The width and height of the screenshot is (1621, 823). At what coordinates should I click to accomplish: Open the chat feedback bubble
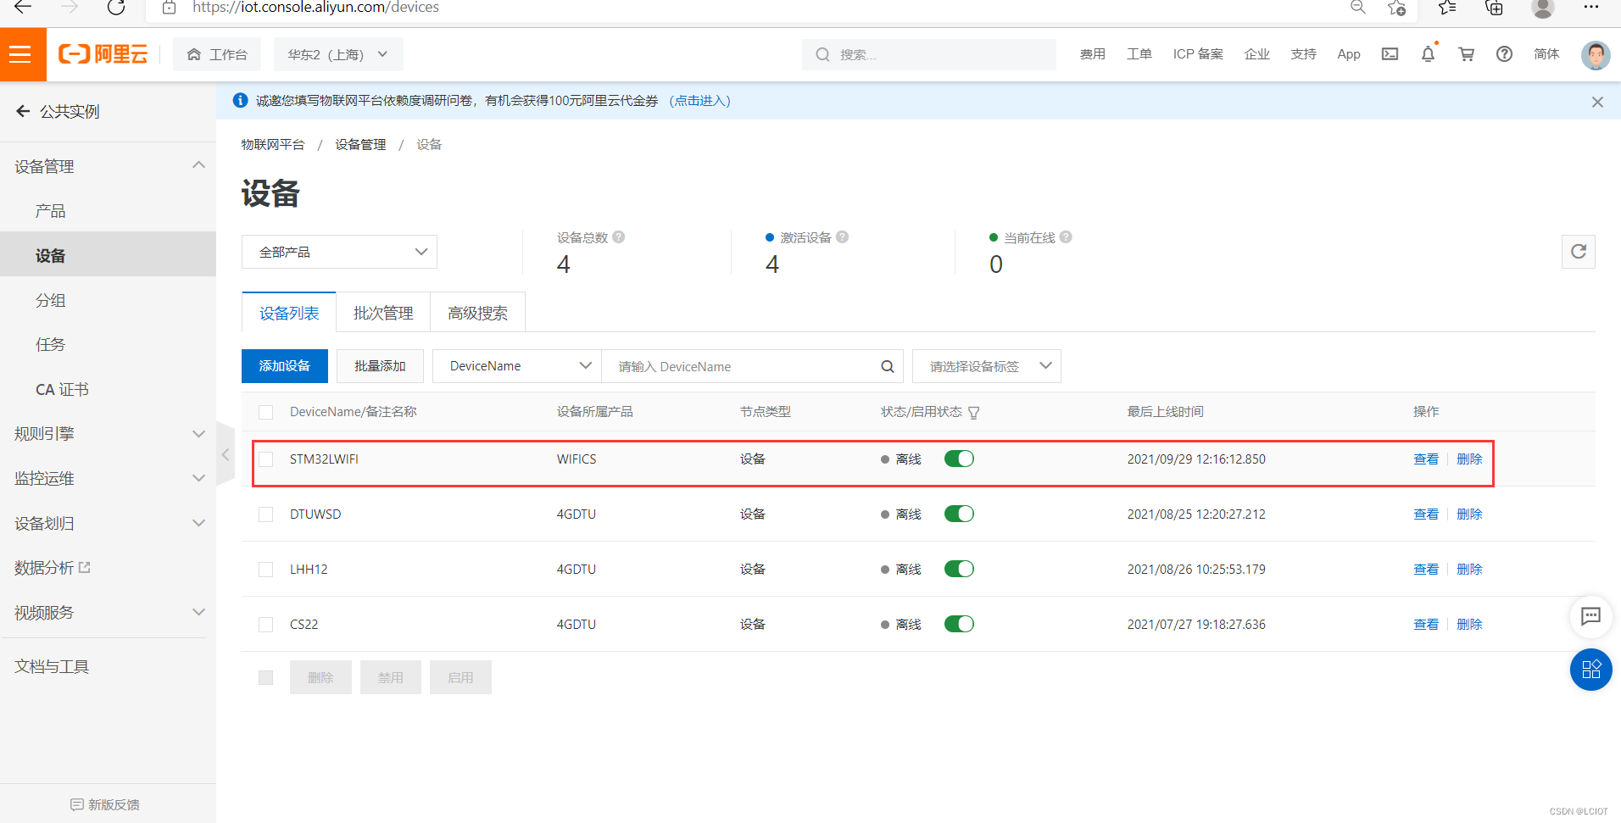pos(1590,616)
